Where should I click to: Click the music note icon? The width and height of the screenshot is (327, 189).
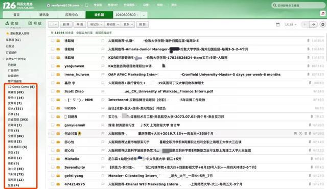(323, 14)
